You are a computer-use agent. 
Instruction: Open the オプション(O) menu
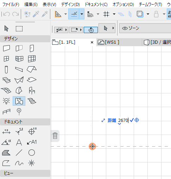[123, 5]
